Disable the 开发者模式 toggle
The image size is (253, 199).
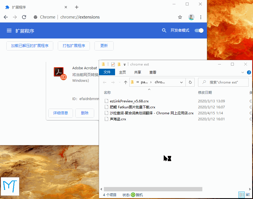click(199, 30)
